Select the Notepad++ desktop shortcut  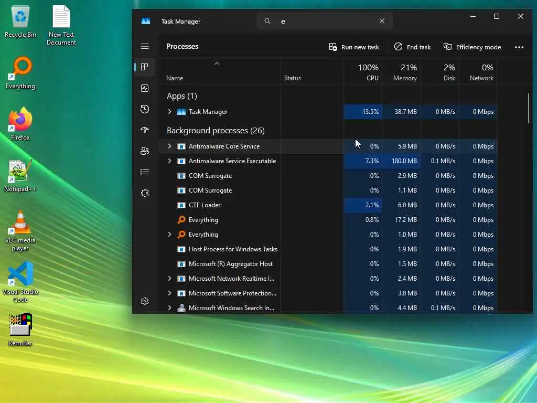pos(20,176)
